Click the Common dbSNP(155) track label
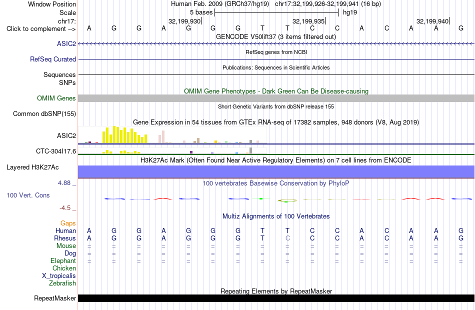The image size is (475, 310). [x=44, y=113]
